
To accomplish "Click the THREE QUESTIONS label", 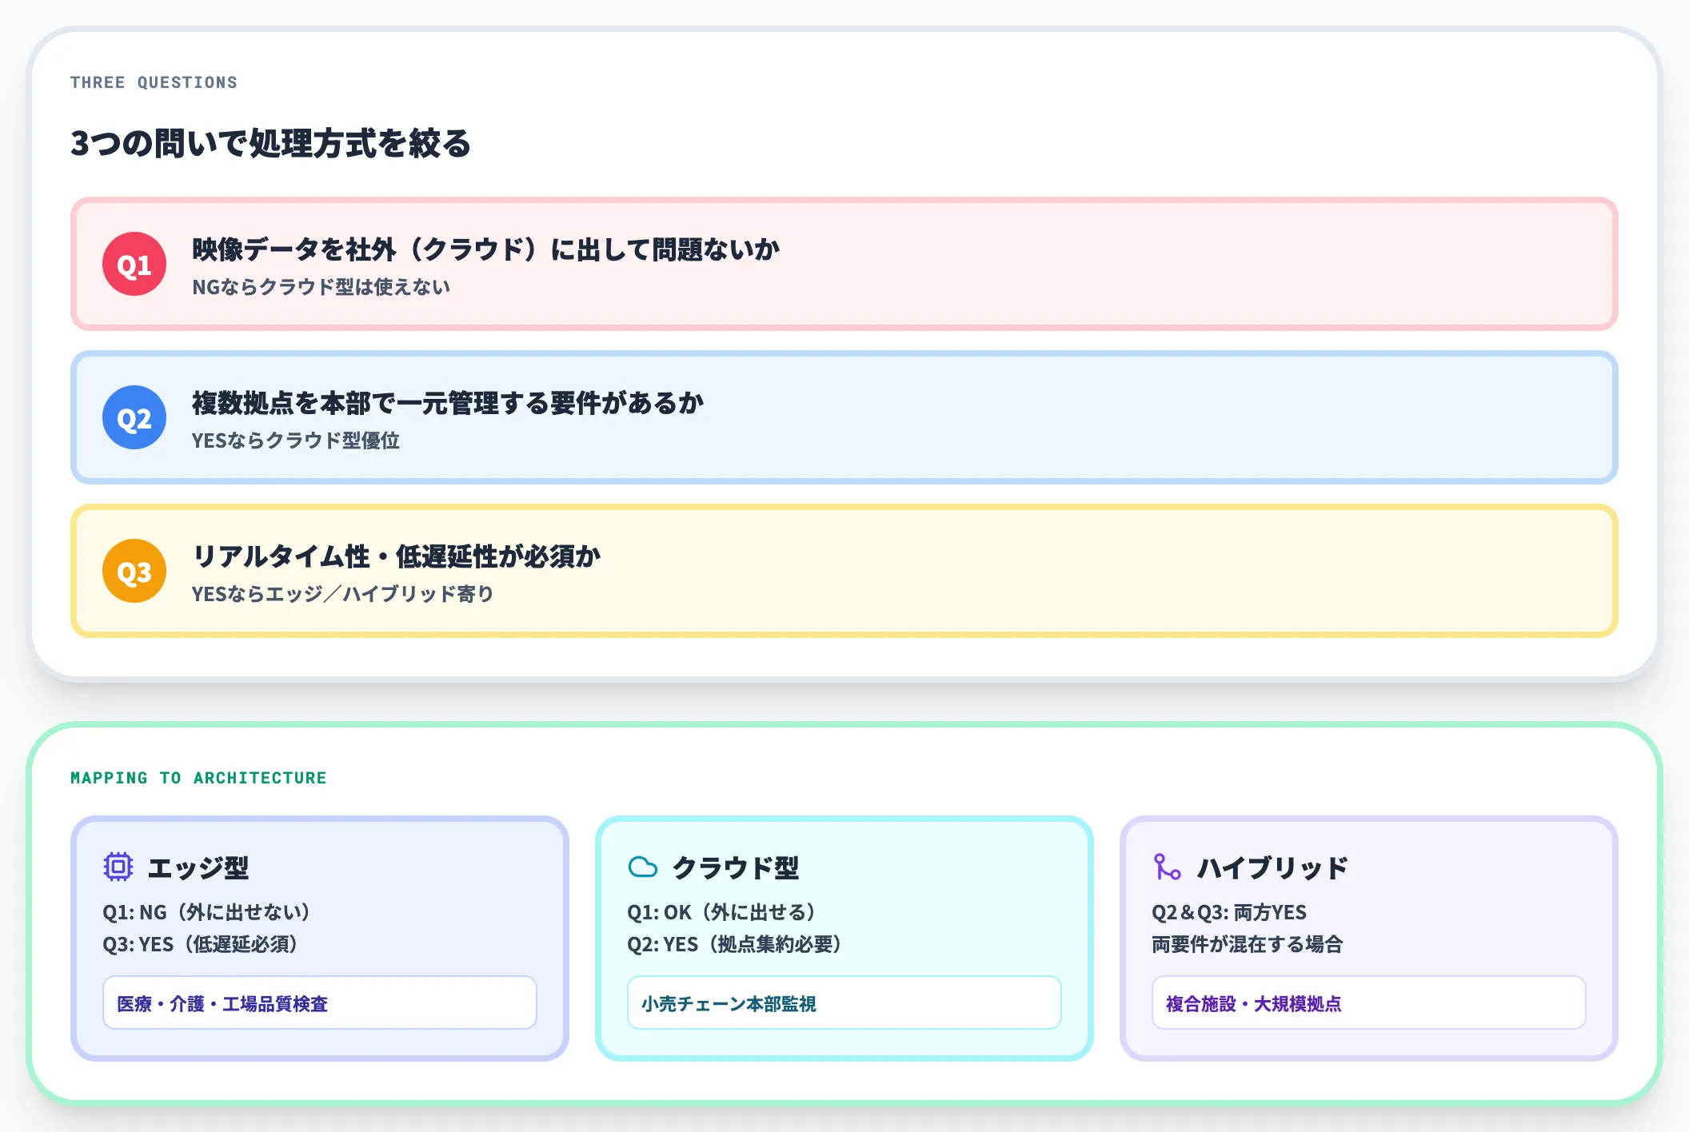I will pos(154,82).
